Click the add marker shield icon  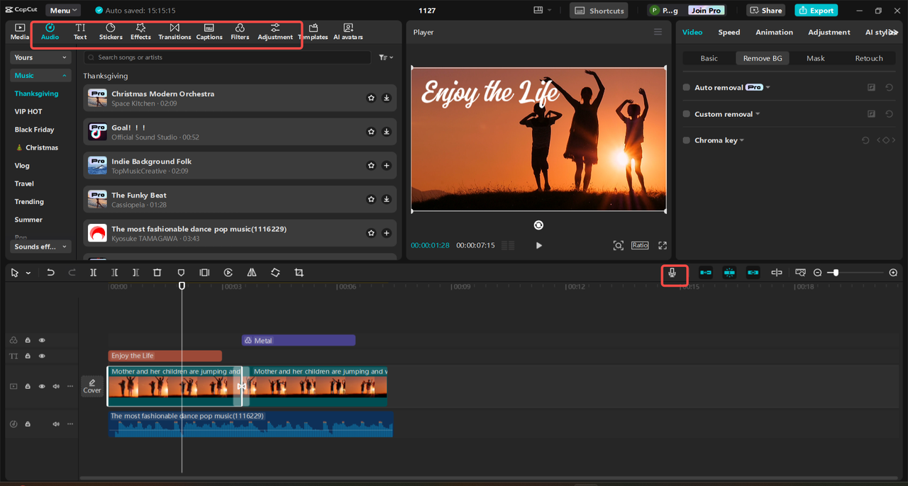pyautogui.click(x=181, y=273)
